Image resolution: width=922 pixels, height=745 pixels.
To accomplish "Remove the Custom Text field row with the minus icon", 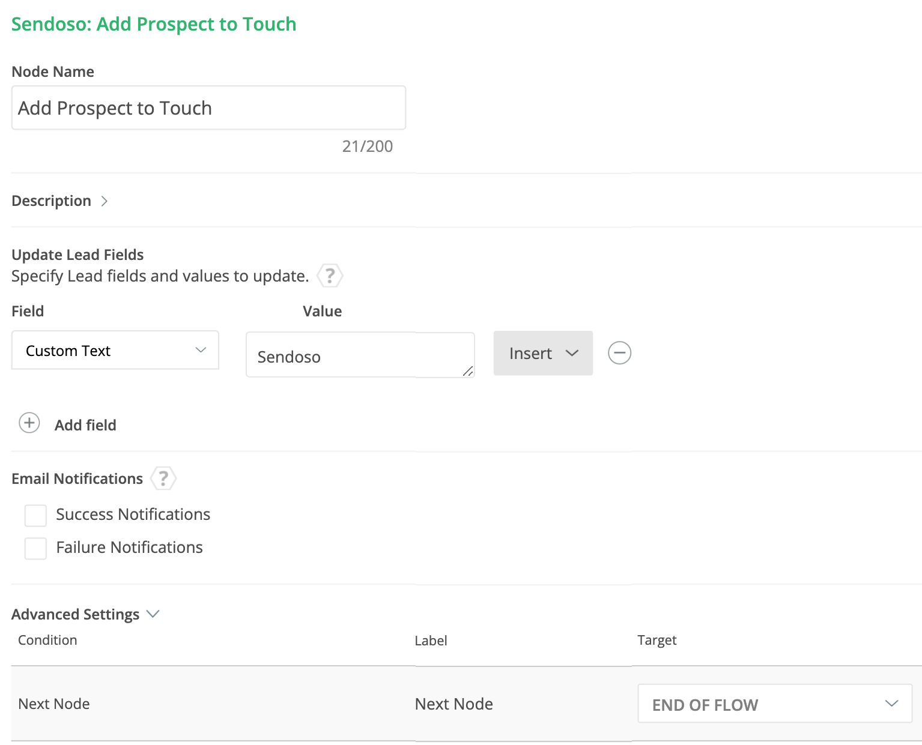I will coord(619,353).
